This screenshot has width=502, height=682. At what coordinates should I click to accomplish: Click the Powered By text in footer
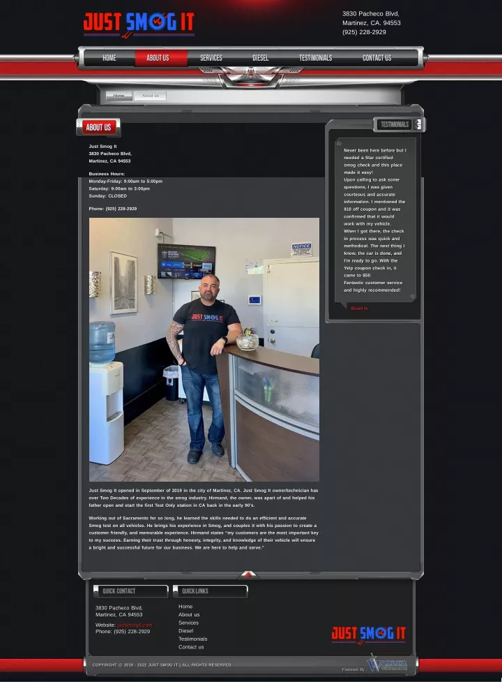click(x=353, y=669)
